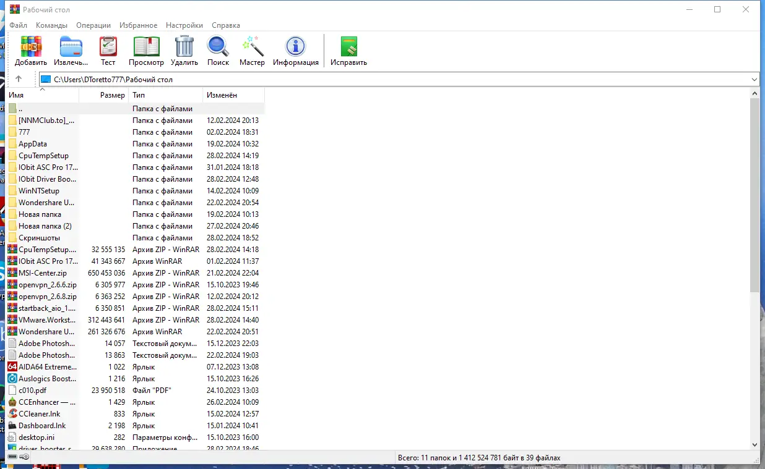This screenshot has width=765, height=469.
Task: Open the Файл menu
Action: click(x=18, y=25)
